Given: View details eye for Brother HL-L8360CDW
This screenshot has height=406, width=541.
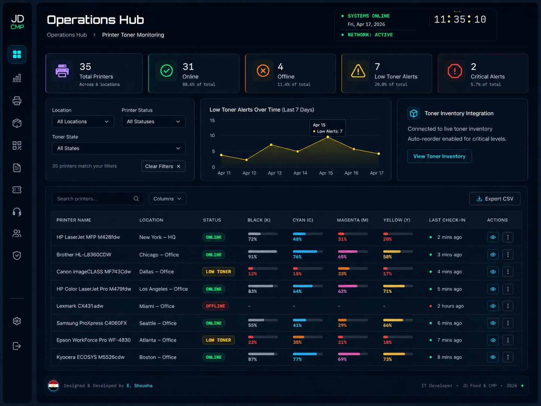Looking at the screenshot, I should [493, 255].
